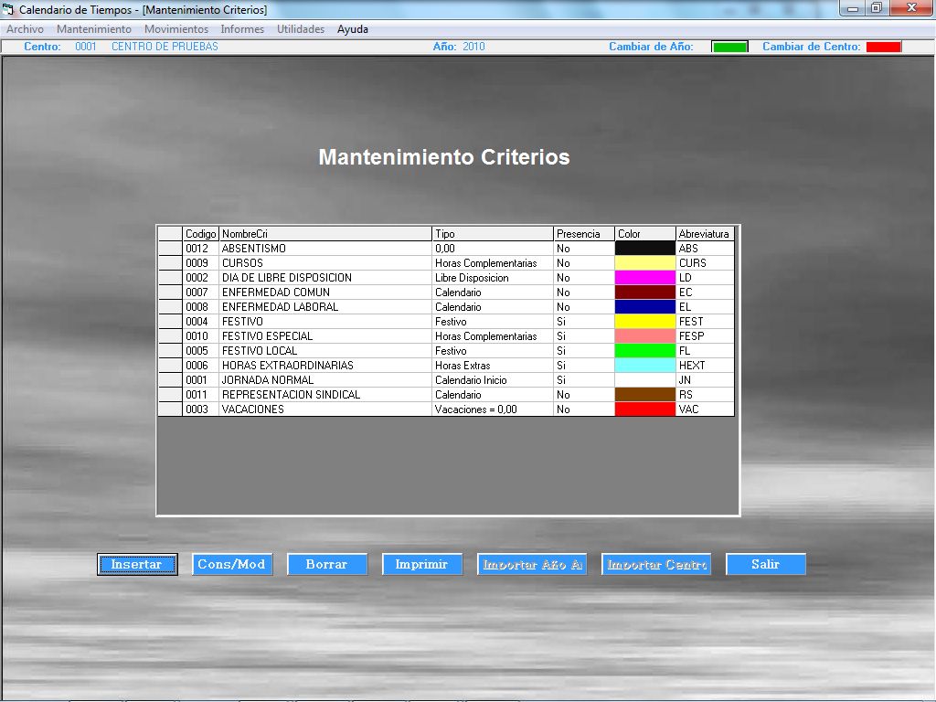Click the Salir button
Image resolution: width=936 pixels, height=702 pixels.
point(765,564)
